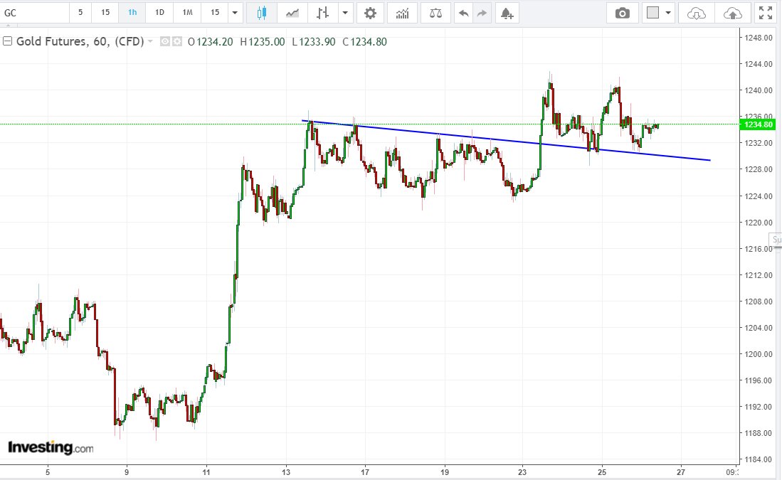The height and width of the screenshot is (480, 782).
Task: Redo the chart action
Action: pos(482,13)
